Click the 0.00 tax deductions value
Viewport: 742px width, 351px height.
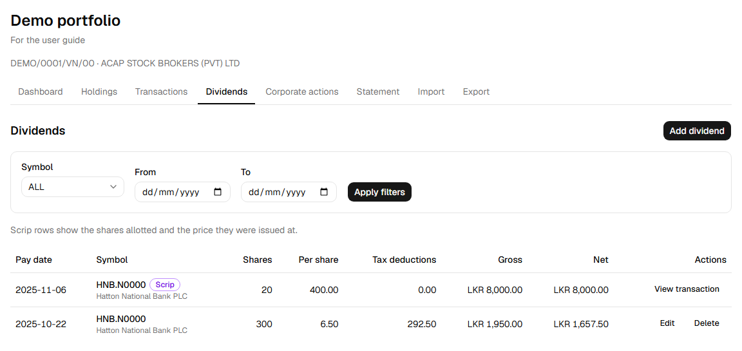[427, 290]
